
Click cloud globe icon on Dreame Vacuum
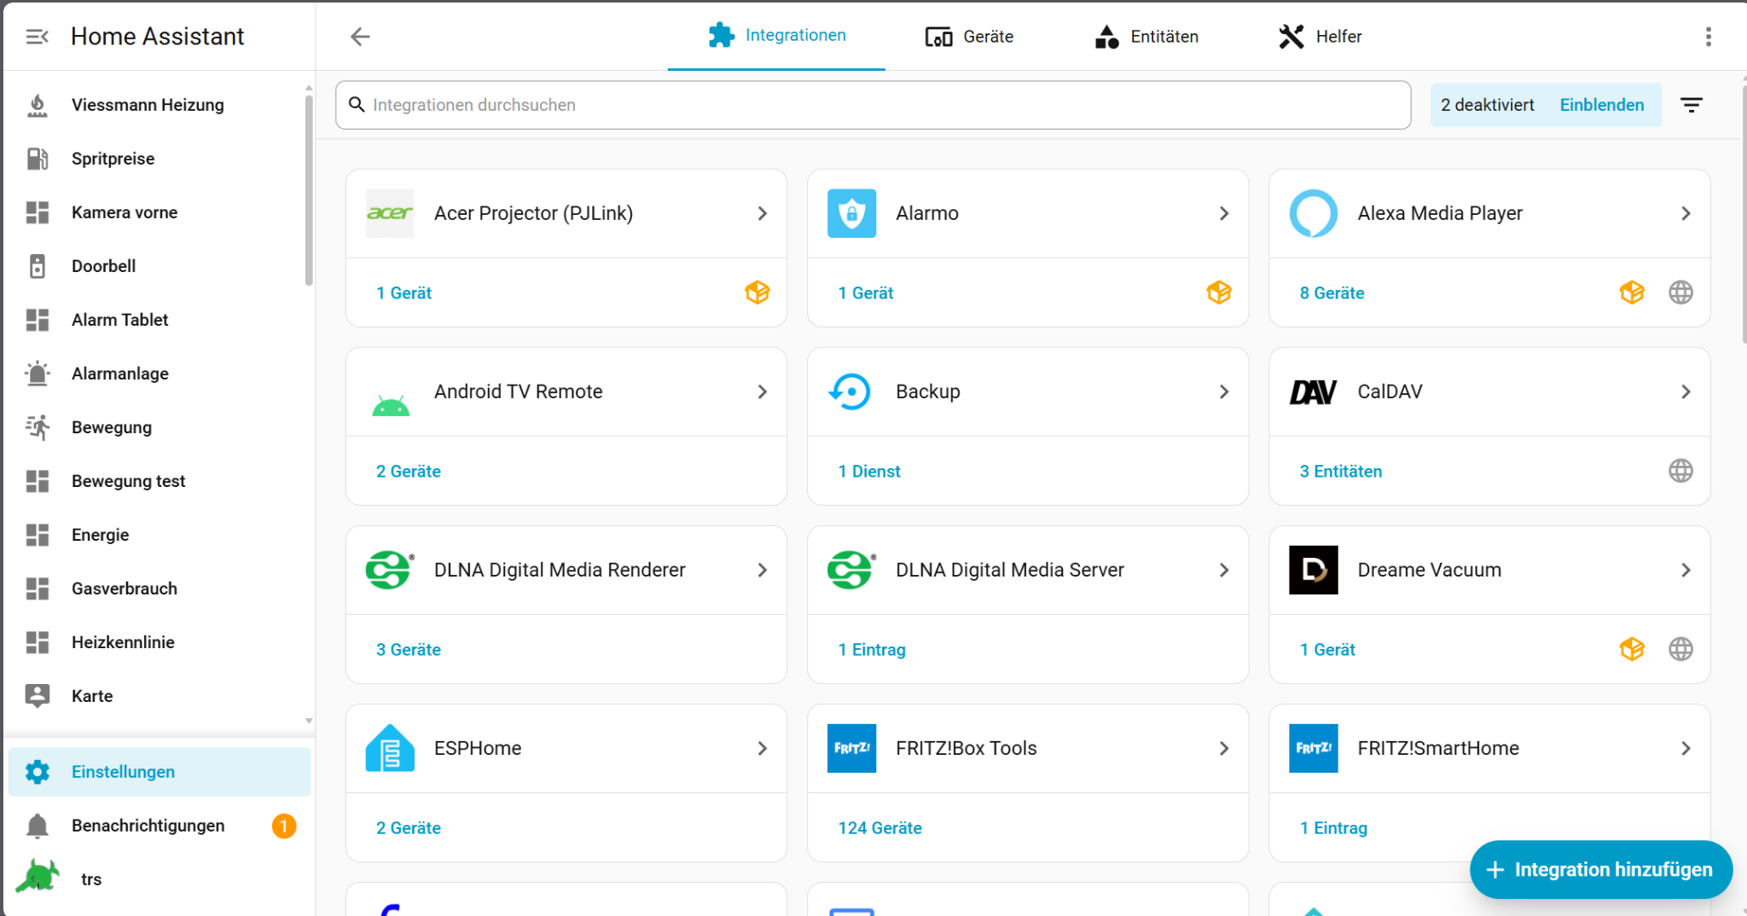[x=1680, y=649]
